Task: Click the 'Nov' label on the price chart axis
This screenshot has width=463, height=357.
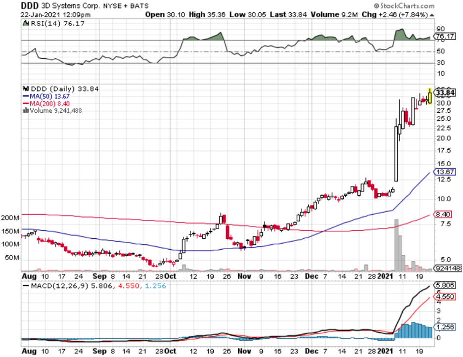Action: point(244,276)
